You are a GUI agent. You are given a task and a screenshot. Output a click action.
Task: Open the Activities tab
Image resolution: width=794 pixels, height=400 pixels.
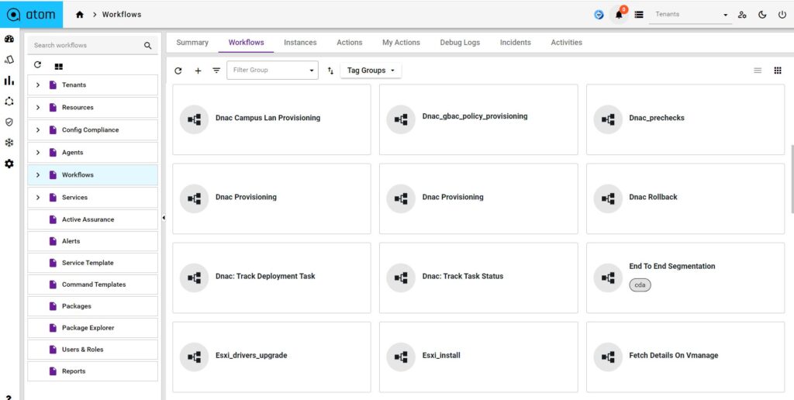pyautogui.click(x=567, y=43)
